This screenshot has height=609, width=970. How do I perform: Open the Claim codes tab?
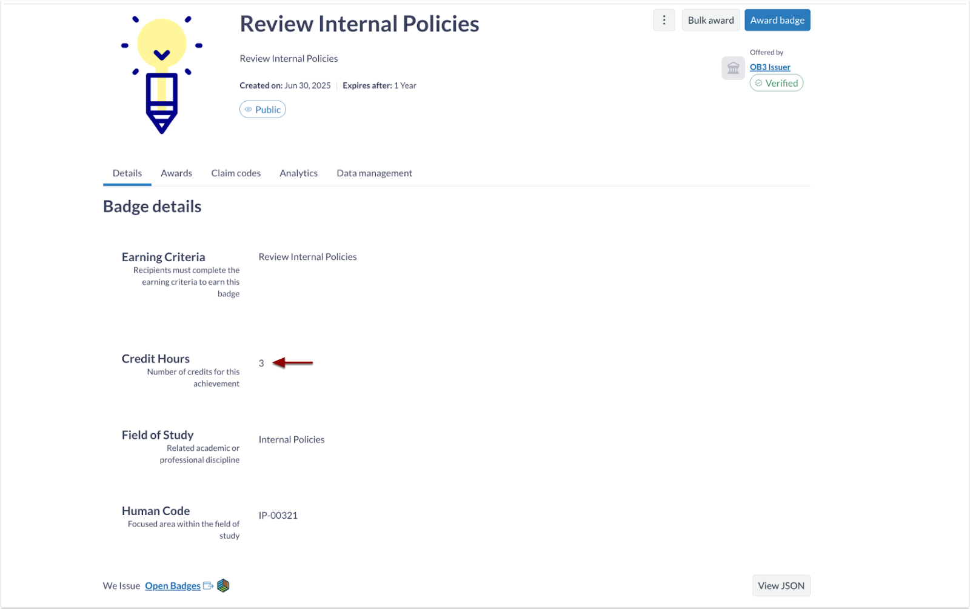[x=236, y=173]
